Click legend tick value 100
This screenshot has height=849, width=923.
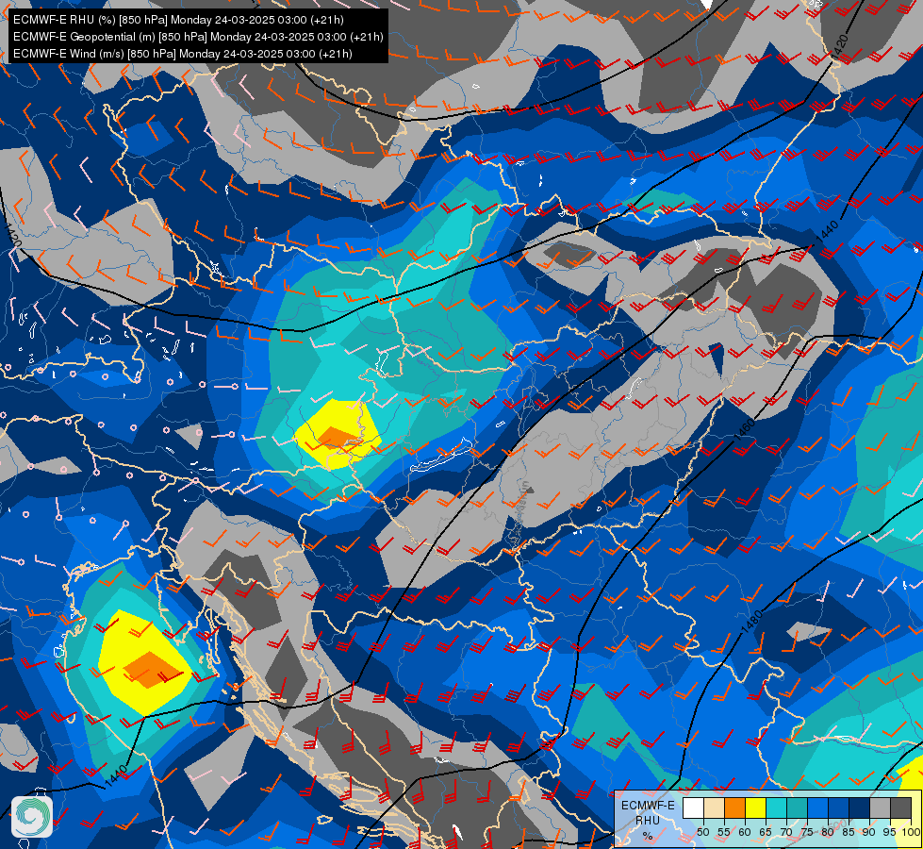click(912, 832)
